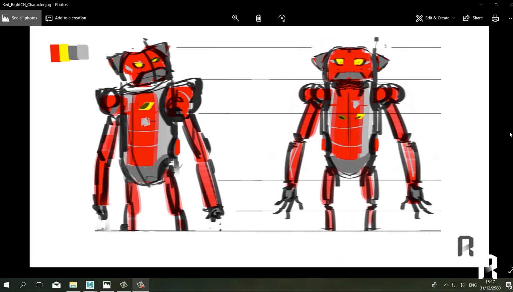
Task: Open File Explorer in the taskbar
Action: coord(73,285)
